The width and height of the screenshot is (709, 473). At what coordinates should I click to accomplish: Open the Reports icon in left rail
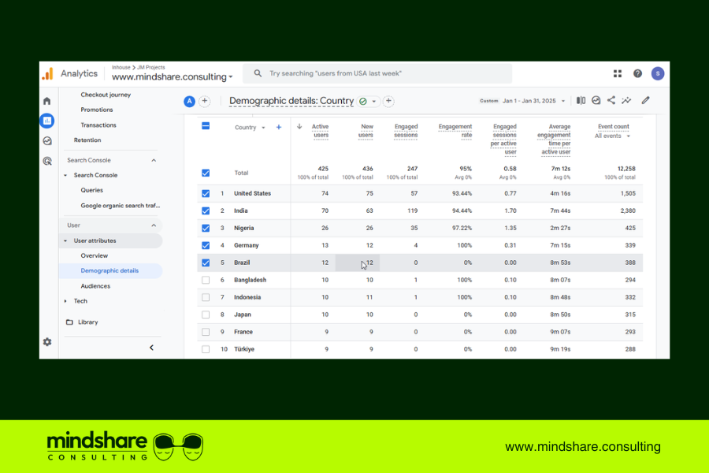coord(47,121)
